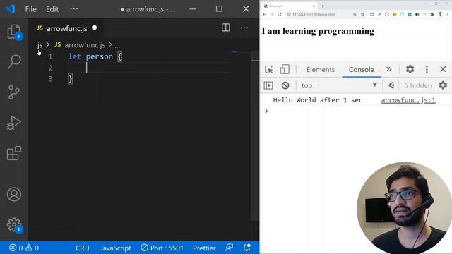Click the editor minimap

tap(241, 52)
